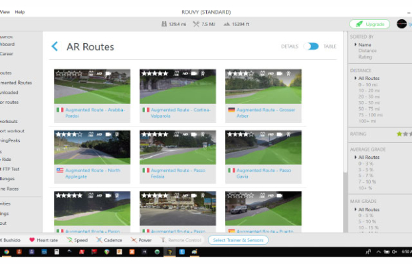The width and height of the screenshot is (412, 264).
Task: Open the Cortina-Valparola route thumbnail
Action: (x=177, y=86)
